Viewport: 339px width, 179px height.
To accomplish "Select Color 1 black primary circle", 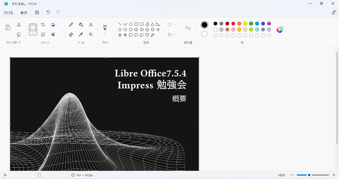I will click(205, 25).
